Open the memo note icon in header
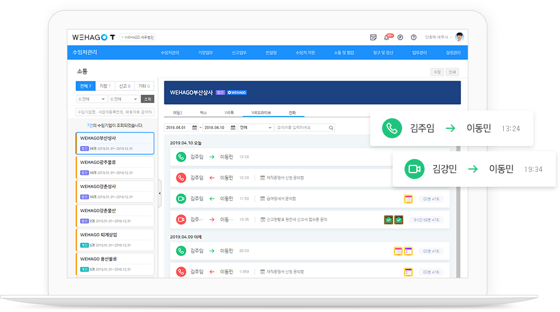This screenshot has width=560, height=312. pos(373,37)
